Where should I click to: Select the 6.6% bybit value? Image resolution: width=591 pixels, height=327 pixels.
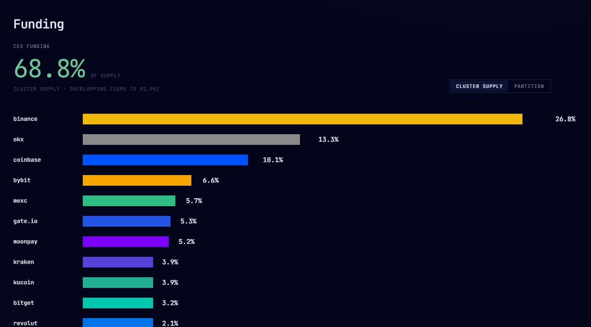click(210, 180)
